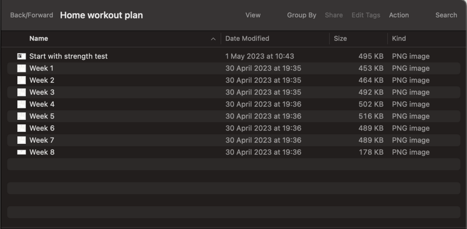Click the Week 2 image file icon
The height and width of the screenshot is (229, 467).
pyautogui.click(x=21, y=80)
